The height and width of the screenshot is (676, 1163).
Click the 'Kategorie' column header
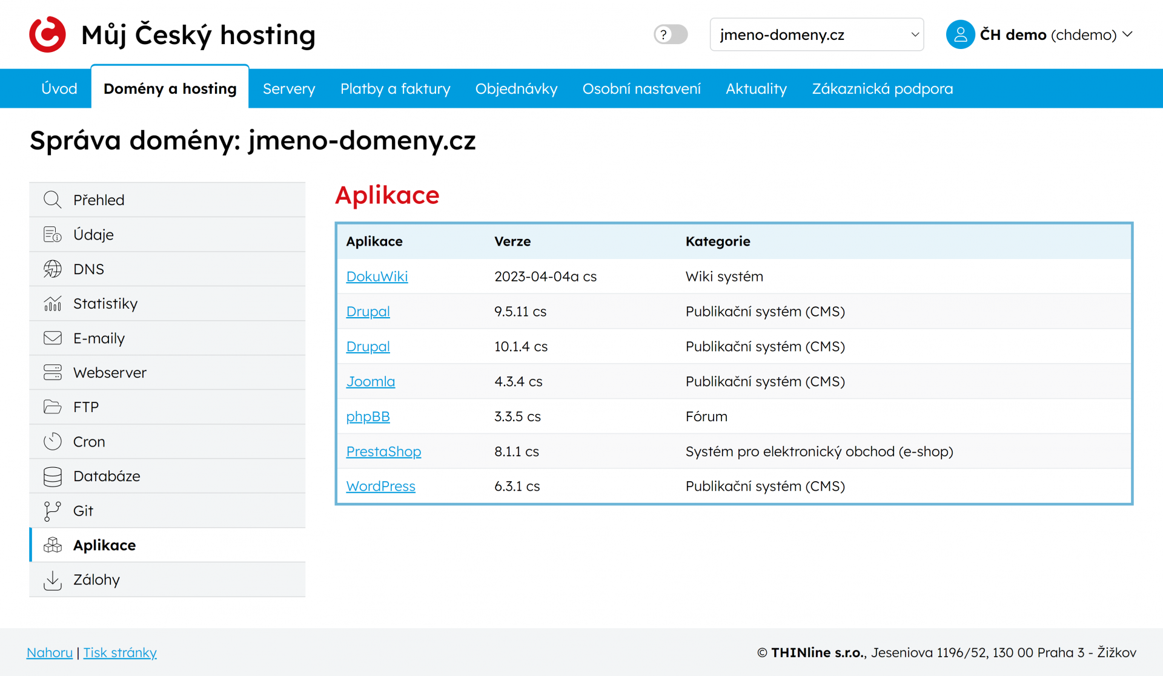[x=718, y=241]
